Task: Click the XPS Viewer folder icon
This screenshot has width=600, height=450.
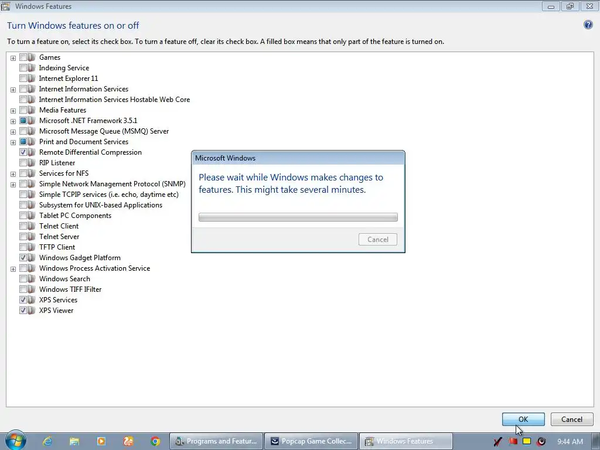Action: coord(32,311)
